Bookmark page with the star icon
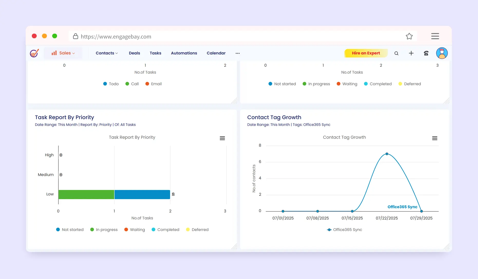The height and width of the screenshot is (279, 478). pyautogui.click(x=409, y=36)
